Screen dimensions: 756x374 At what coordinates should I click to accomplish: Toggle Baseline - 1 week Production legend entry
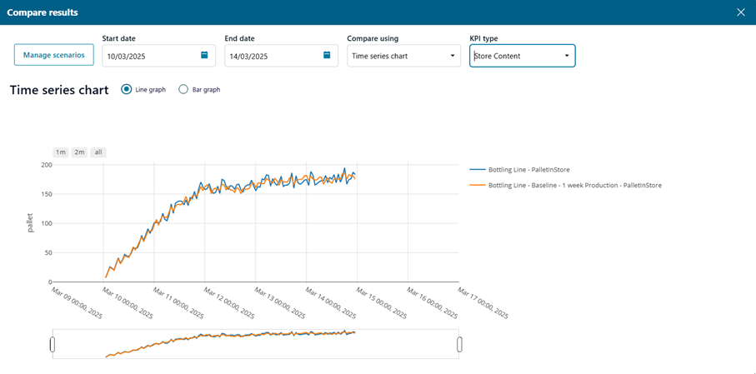coord(574,185)
